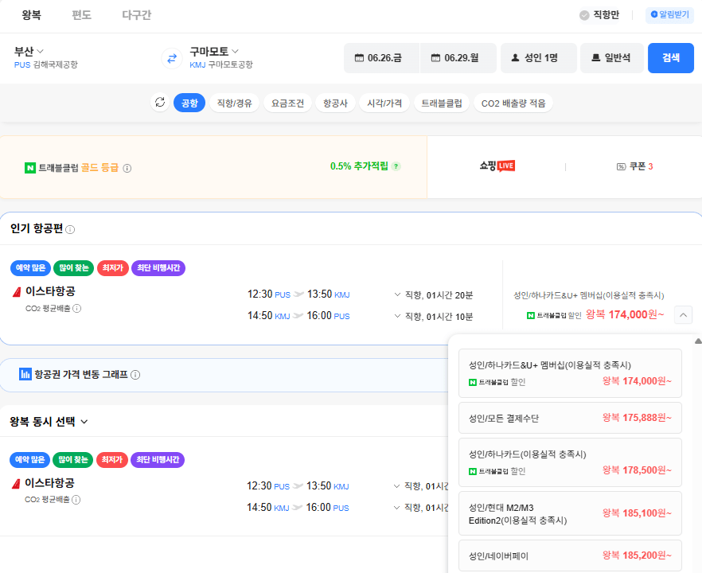Select the 요금조건 filter chip
The image size is (702, 573).
(288, 103)
